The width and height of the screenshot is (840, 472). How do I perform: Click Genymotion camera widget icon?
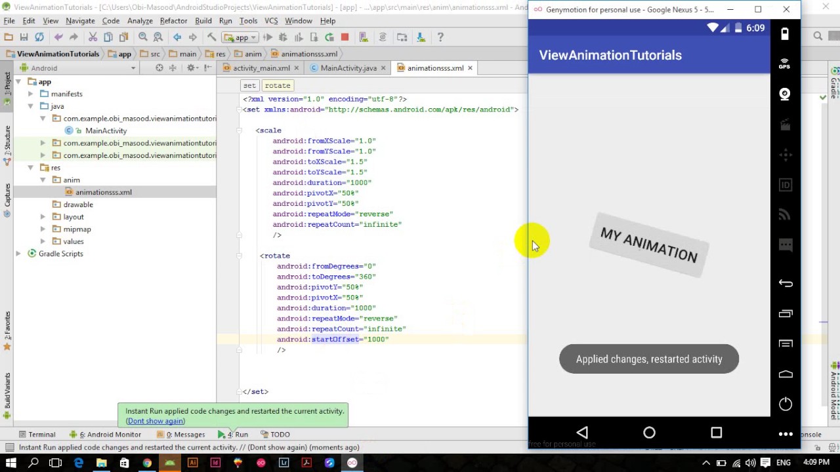pyautogui.click(x=785, y=94)
